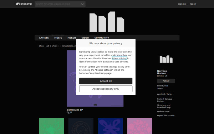Open the Contact Nervous Horizon link
214x134 pixels.
[x=164, y=100]
